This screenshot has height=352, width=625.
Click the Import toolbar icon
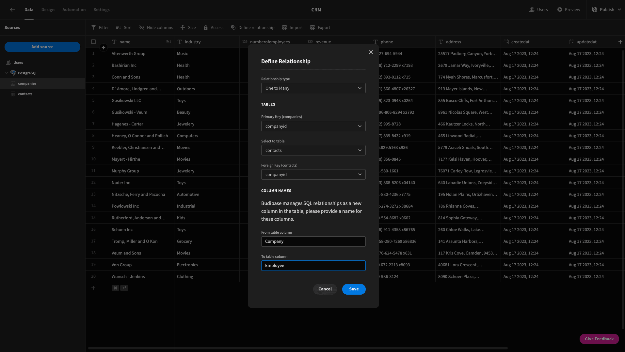coord(284,28)
